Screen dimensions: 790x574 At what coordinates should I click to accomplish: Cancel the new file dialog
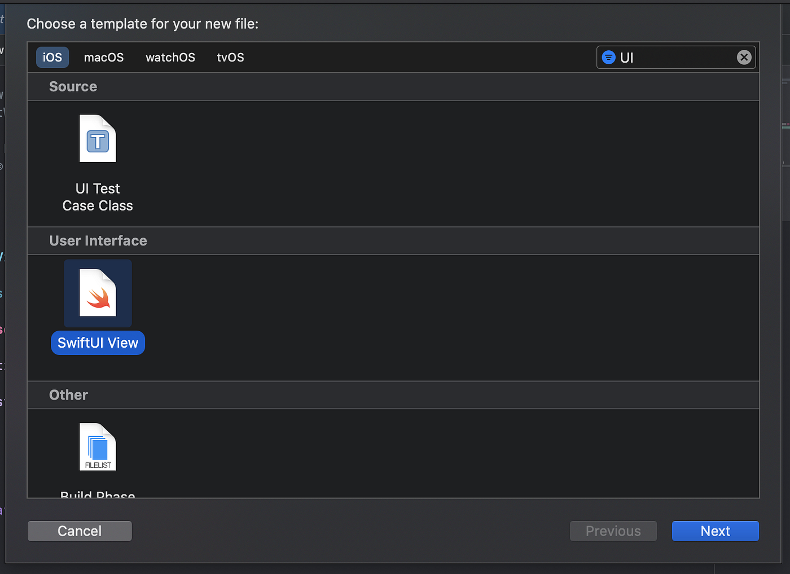[79, 531]
